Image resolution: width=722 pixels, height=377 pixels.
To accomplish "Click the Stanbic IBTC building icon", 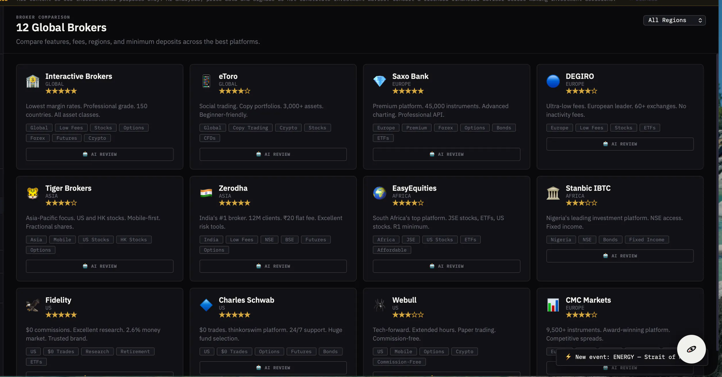I will pos(553,193).
